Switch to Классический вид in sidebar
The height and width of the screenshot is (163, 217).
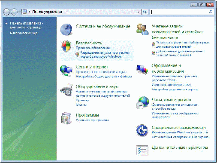coord(24,33)
